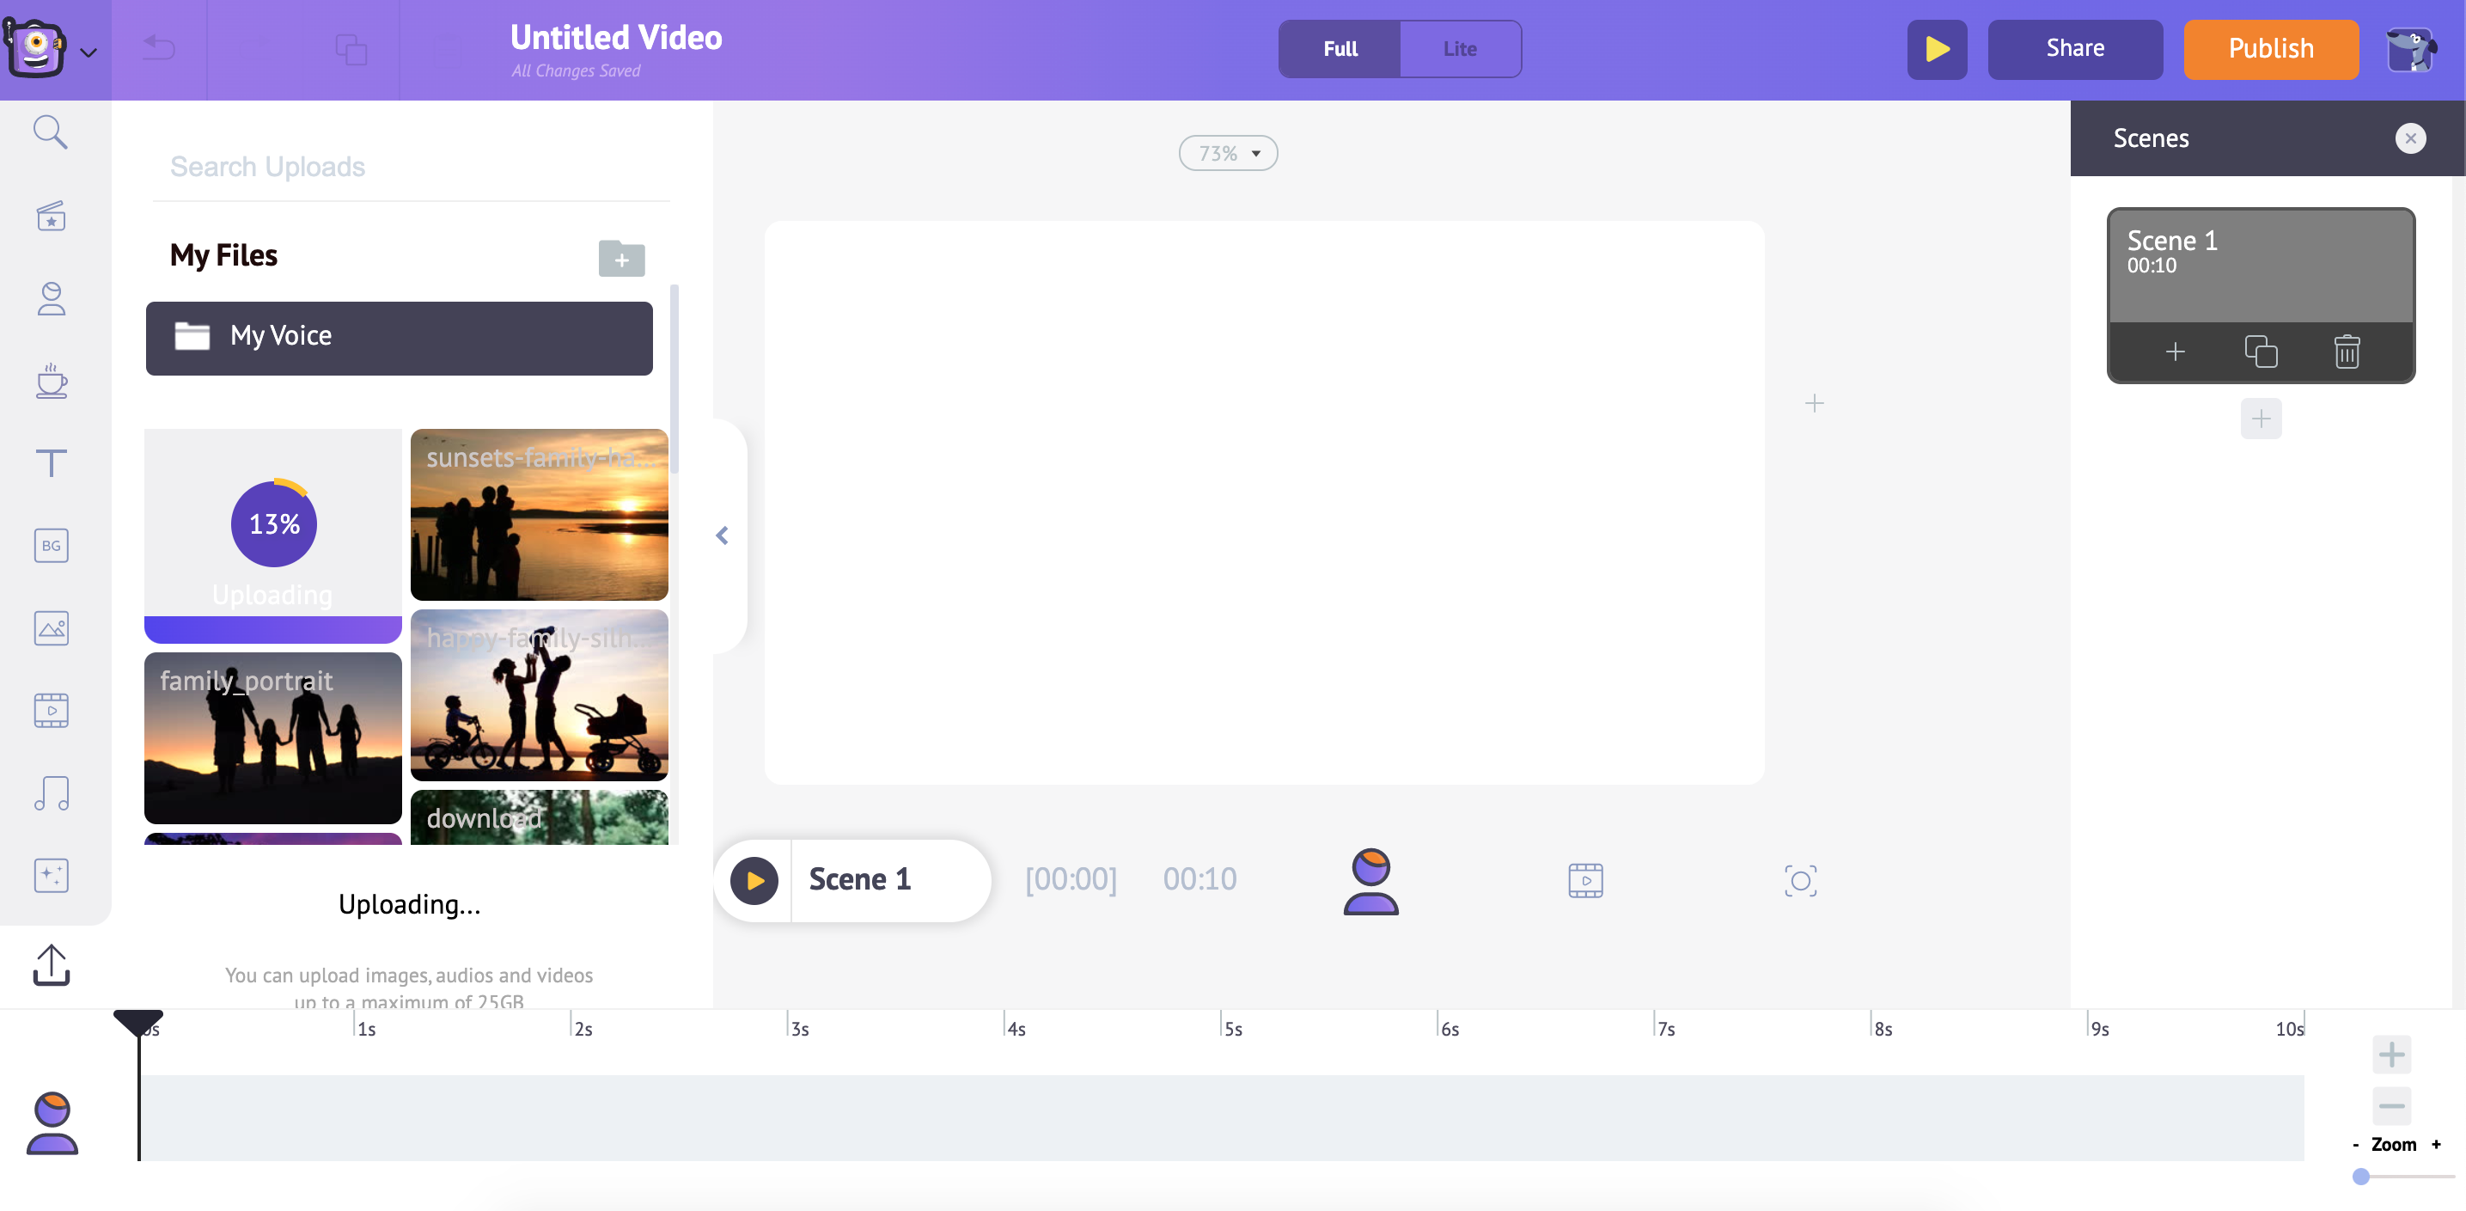Open the My Voice folder
The width and height of the screenshot is (2466, 1211).
[x=398, y=338]
